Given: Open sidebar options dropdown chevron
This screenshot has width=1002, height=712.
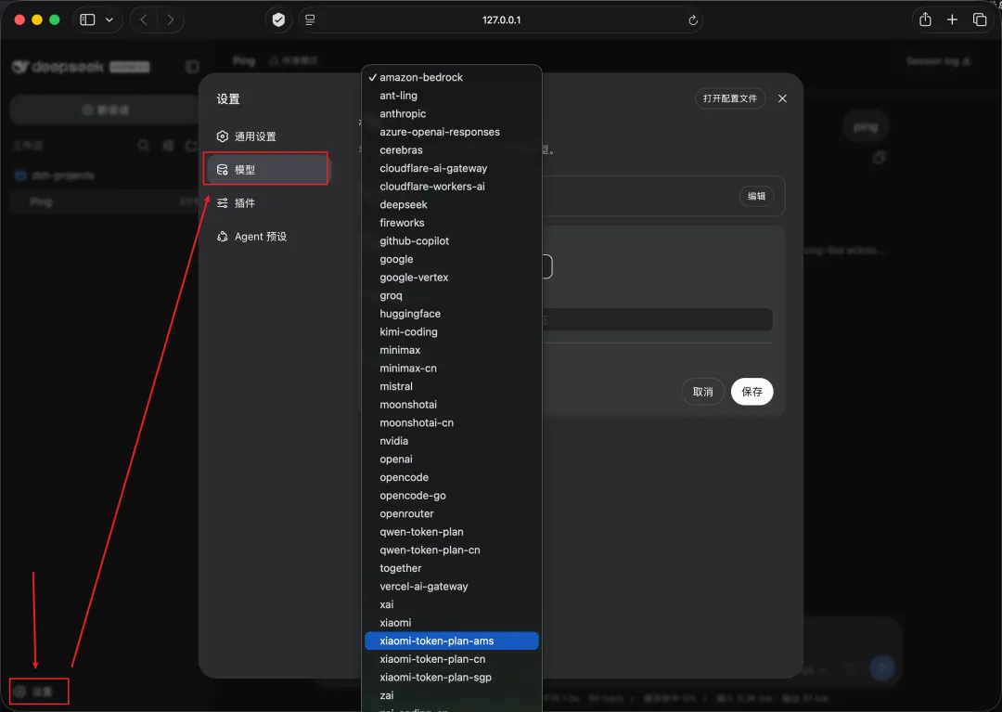Looking at the screenshot, I should (x=109, y=19).
